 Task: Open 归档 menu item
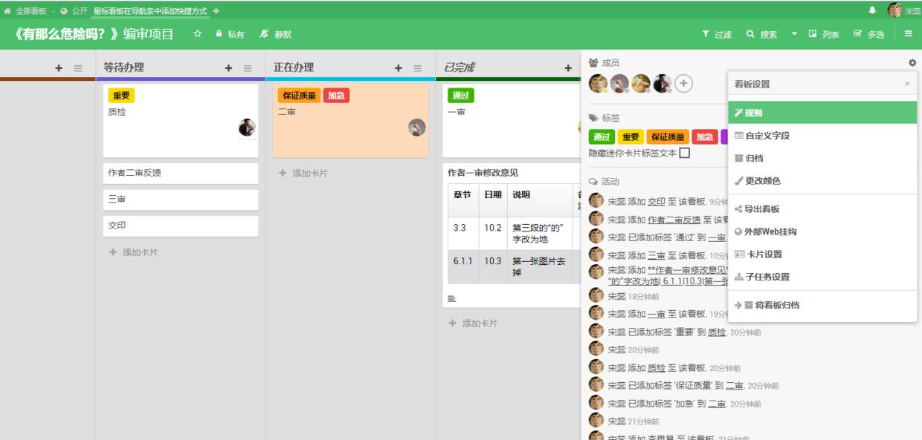(x=822, y=158)
